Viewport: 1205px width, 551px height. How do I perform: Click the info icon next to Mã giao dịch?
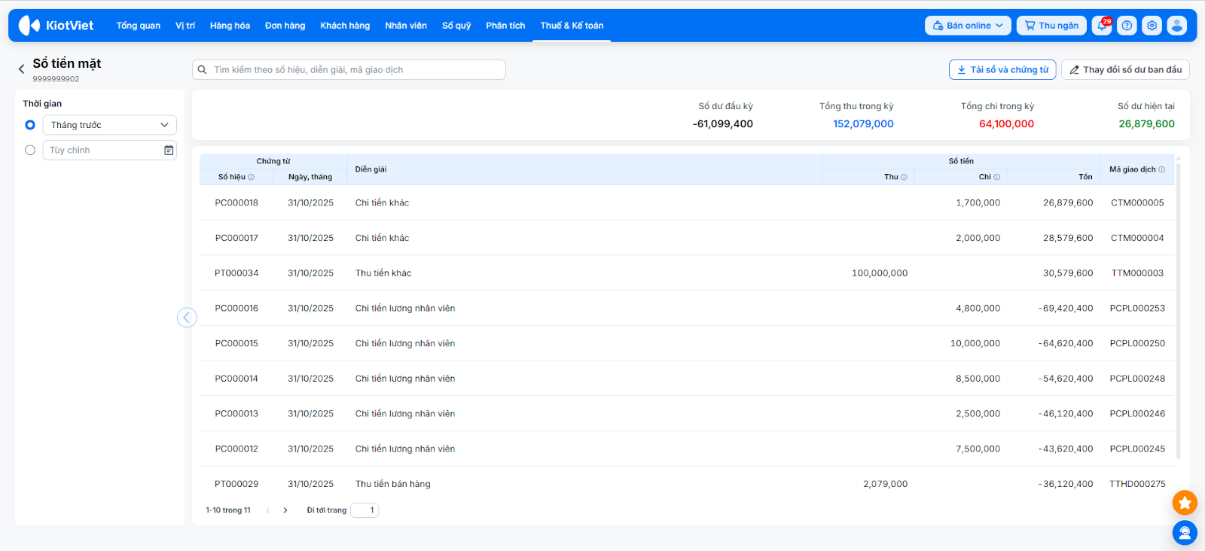tap(1161, 170)
